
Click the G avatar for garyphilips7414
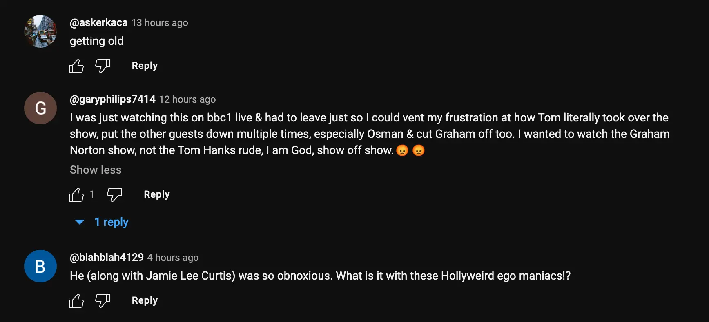pos(40,108)
